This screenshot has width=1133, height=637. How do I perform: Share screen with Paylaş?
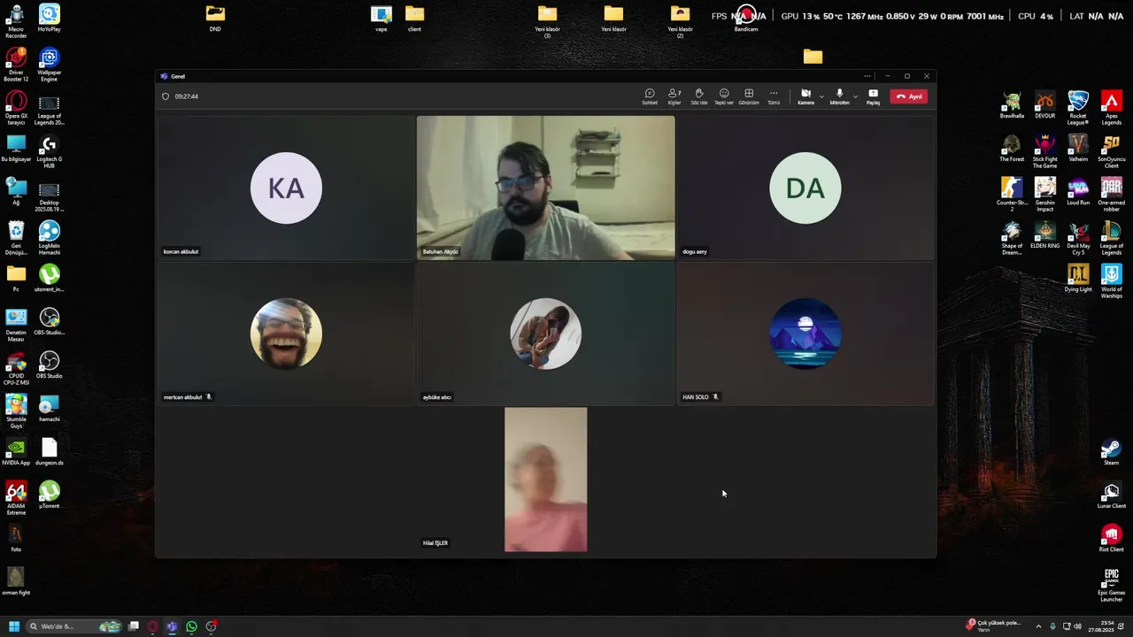tap(873, 96)
